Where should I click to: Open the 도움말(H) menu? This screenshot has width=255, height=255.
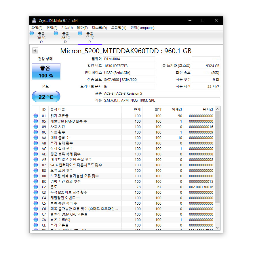119,28
